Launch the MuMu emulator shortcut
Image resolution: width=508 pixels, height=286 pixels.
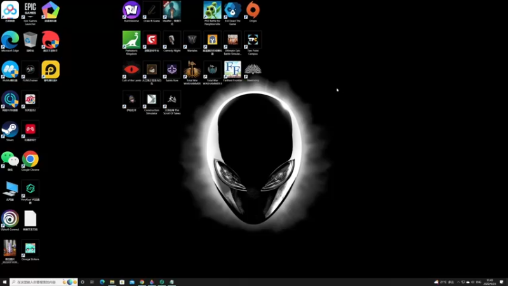10,71
